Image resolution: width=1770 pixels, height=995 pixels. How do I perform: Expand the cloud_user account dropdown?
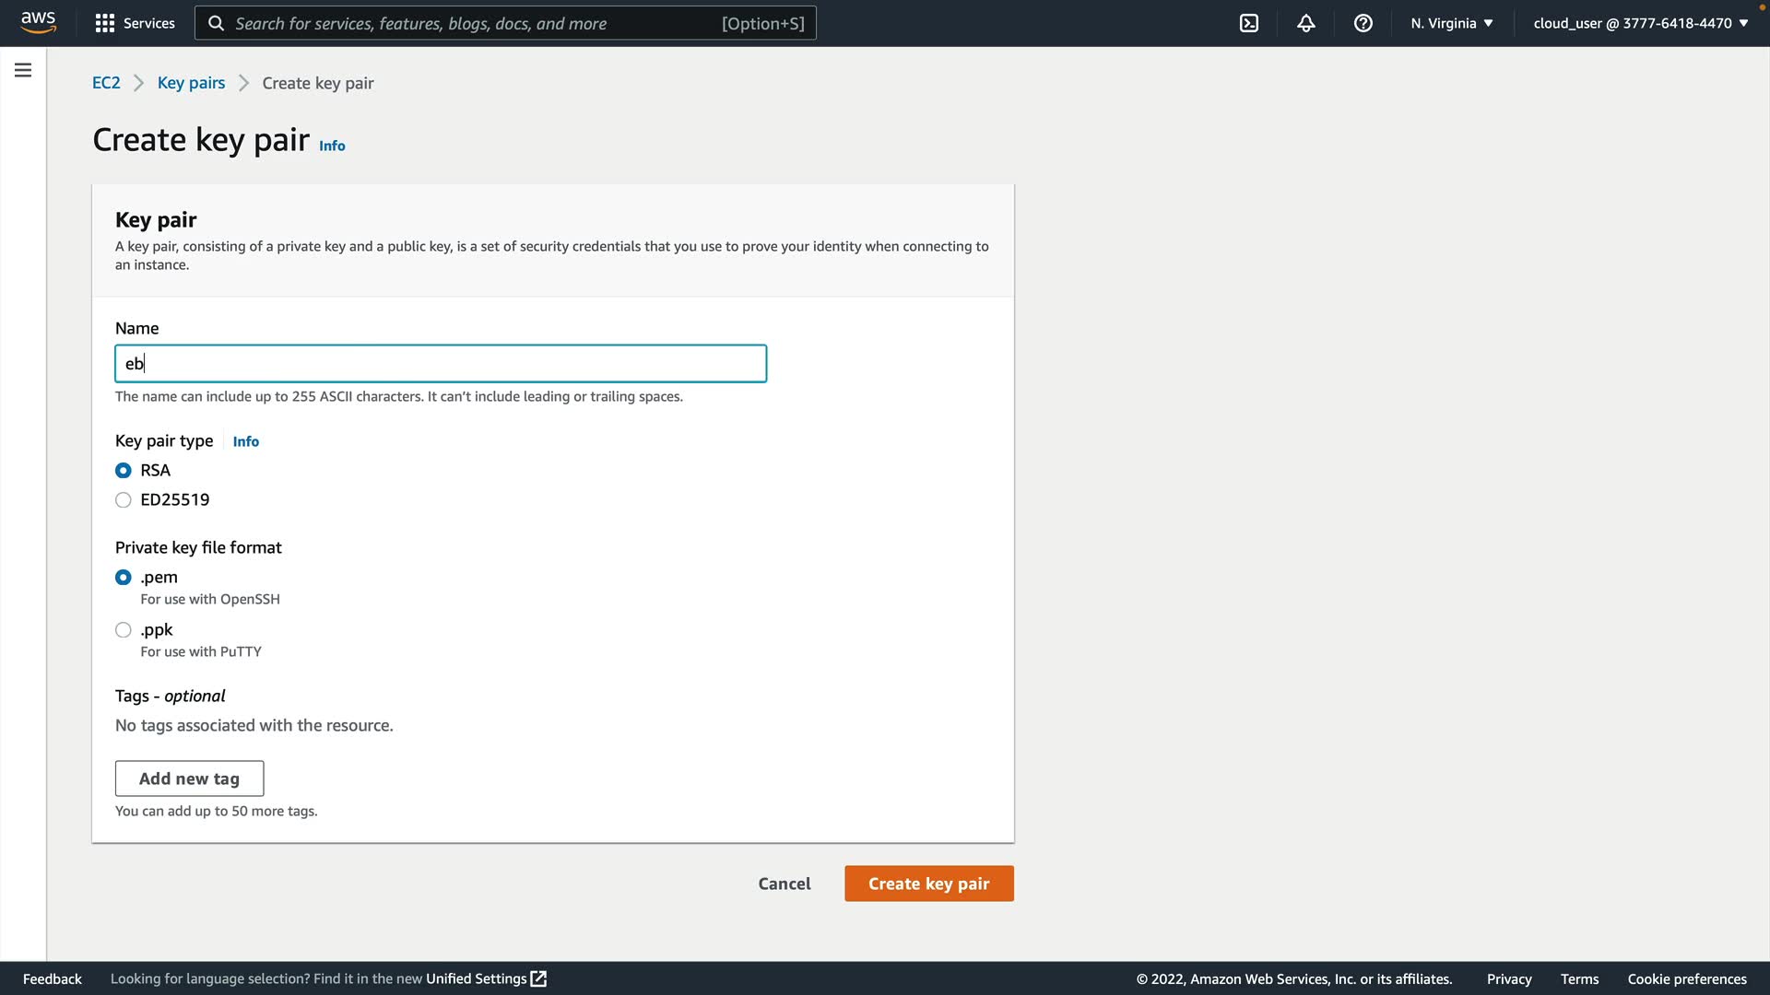1640,23
